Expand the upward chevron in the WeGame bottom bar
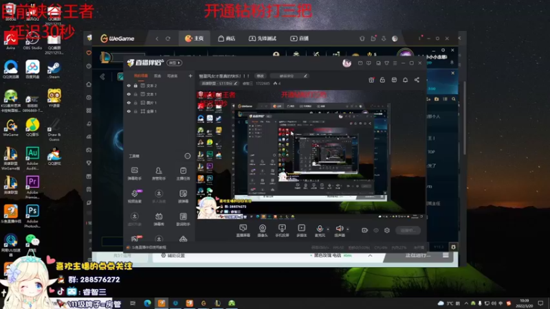This screenshot has width=550, height=309. coord(370,255)
